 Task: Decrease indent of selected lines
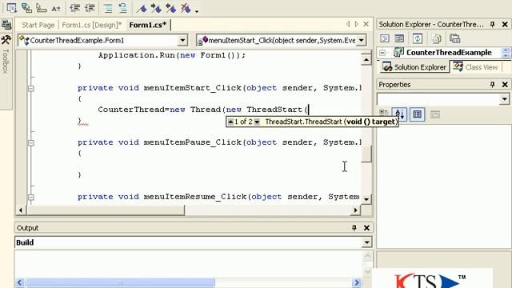click(x=74, y=8)
